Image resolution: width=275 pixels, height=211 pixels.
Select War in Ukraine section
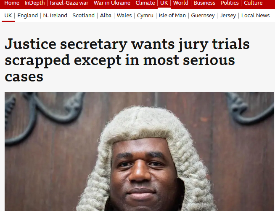pos(112,3)
